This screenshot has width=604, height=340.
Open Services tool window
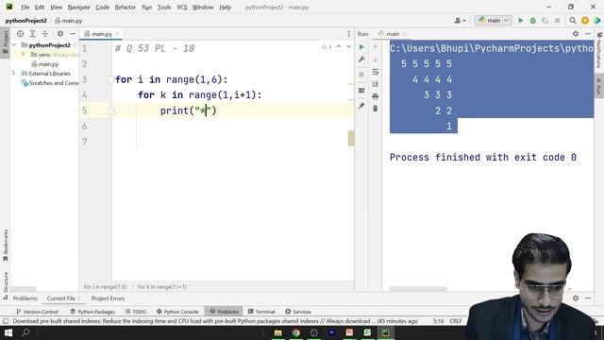click(x=298, y=312)
